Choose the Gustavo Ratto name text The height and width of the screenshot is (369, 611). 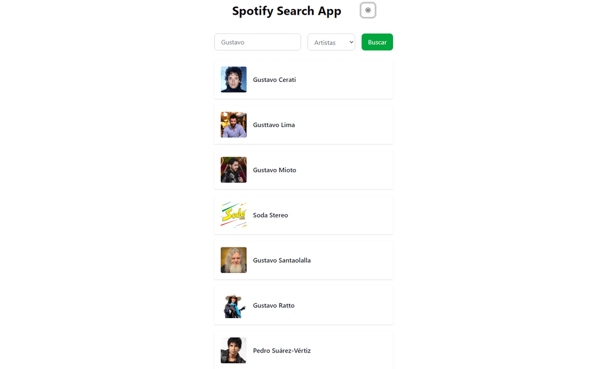(x=274, y=306)
